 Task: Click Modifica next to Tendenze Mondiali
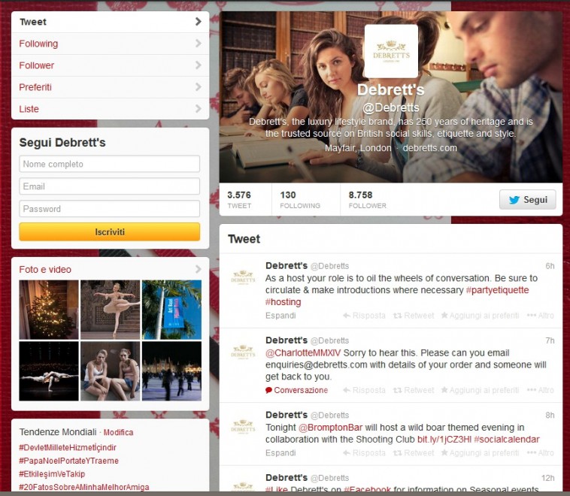pyautogui.click(x=118, y=432)
